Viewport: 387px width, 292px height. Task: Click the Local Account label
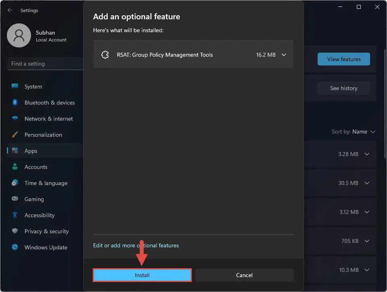[x=51, y=40]
